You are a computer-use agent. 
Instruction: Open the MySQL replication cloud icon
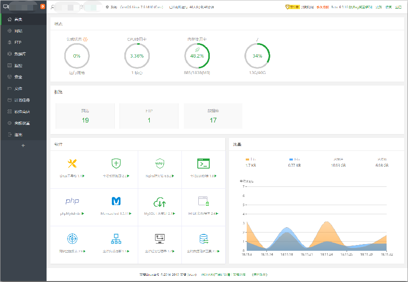point(159,202)
